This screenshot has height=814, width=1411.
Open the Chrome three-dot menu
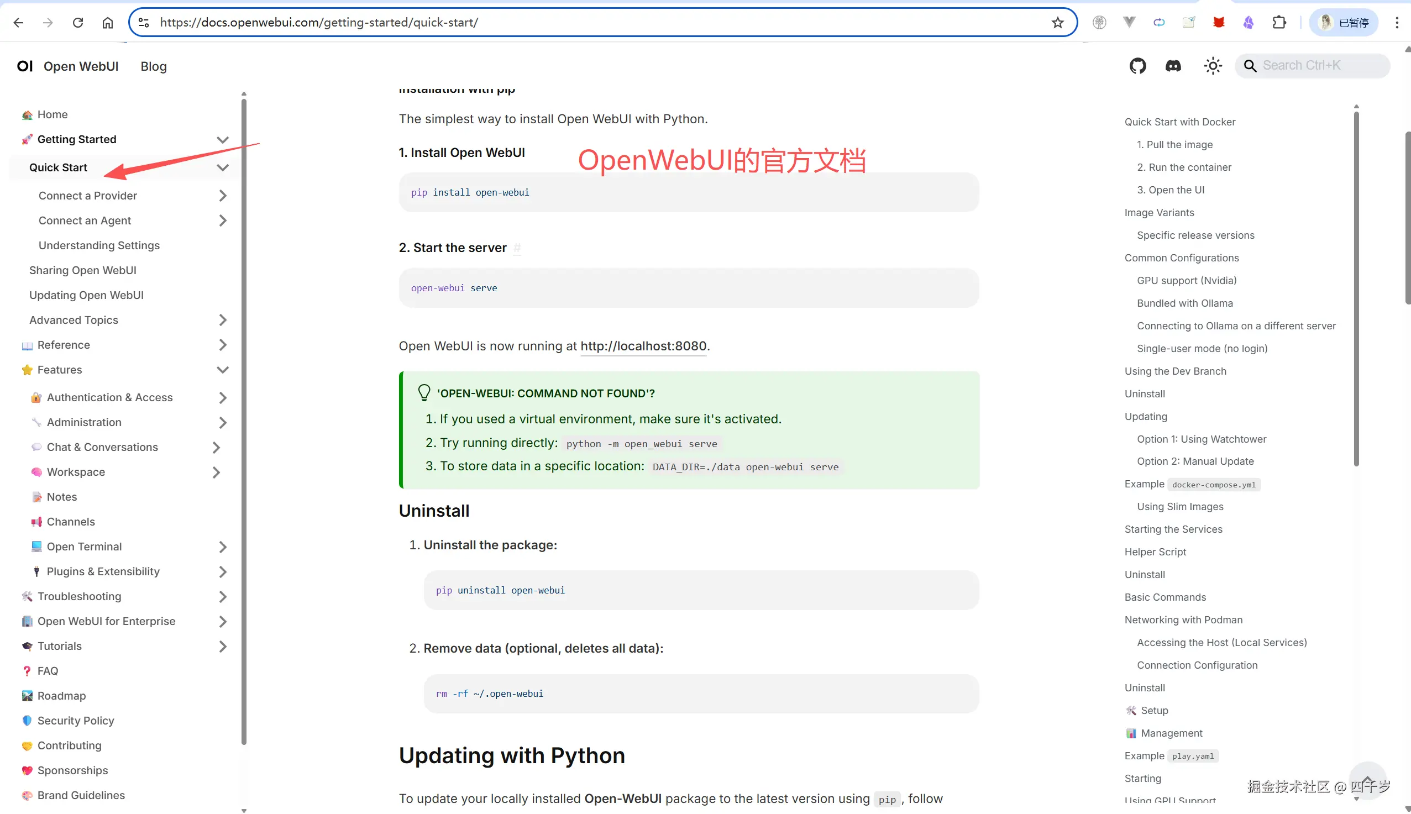[1397, 22]
